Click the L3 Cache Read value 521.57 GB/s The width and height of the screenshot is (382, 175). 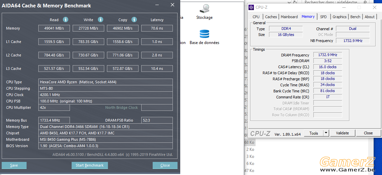54,69
